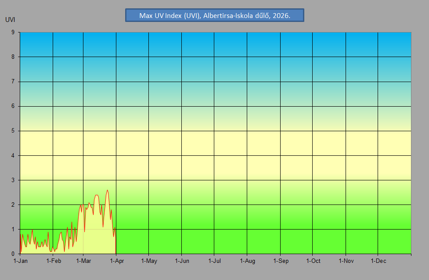Image resolution: width=429 pixels, height=280 pixels.
Task: Click the '1-Sep' x-axis date label
Action: click(281, 261)
